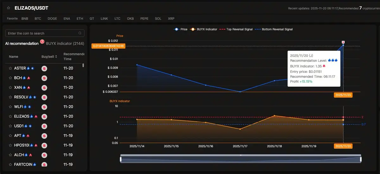Click the search magnifier icon in coin search
The height and width of the screenshot is (174, 380).
coord(80,33)
